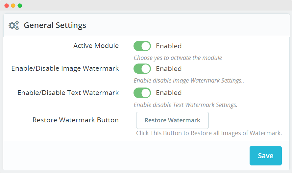The width and height of the screenshot is (292, 173).
Task: Close the window with the red button
Action: (x=7, y=6)
